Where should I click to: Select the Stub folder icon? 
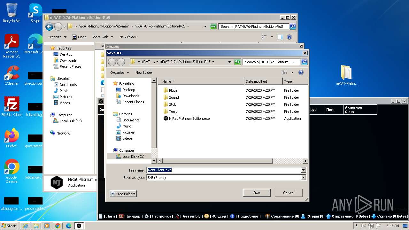point(166,104)
